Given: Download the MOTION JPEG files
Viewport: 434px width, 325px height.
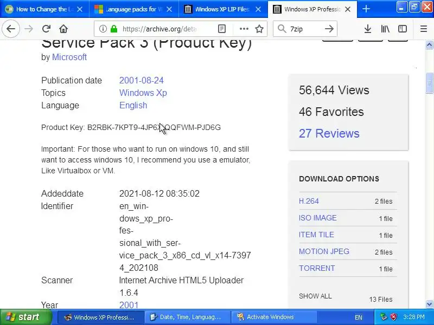Looking at the screenshot, I should [x=324, y=251].
